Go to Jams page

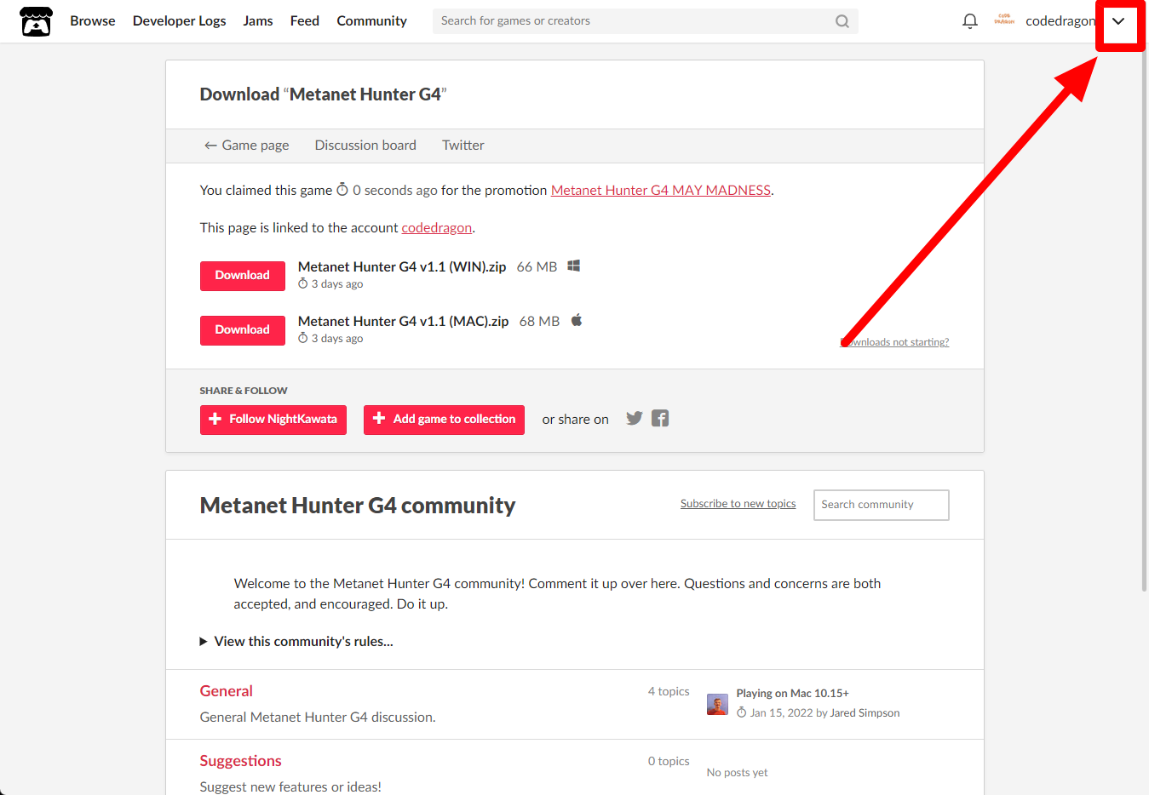(258, 20)
